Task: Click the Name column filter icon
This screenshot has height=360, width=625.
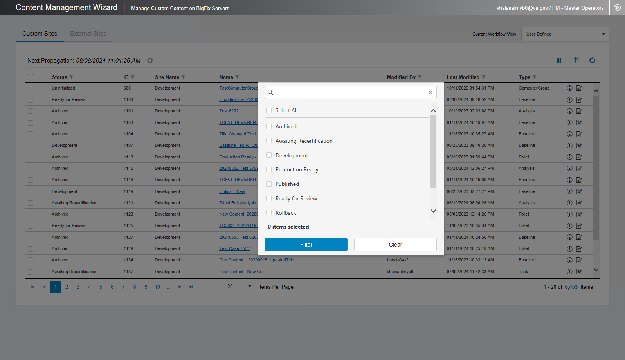Action: 237,77
